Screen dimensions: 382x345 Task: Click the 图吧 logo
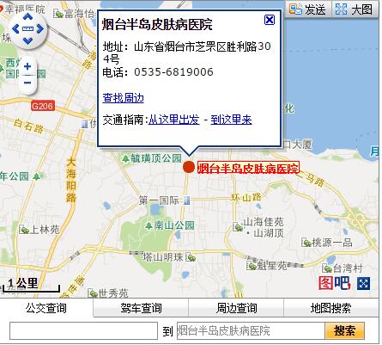coord(335,283)
